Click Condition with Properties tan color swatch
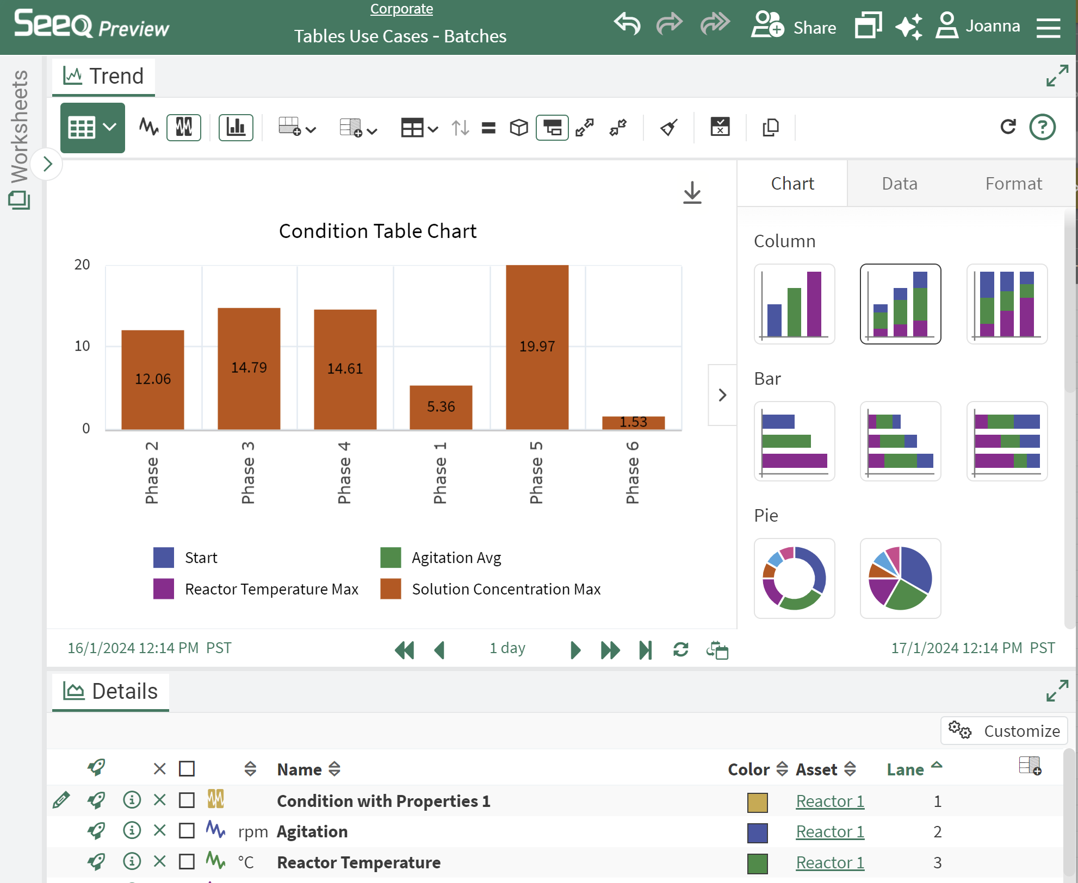This screenshot has width=1078, height=883. tap(757, 802)
